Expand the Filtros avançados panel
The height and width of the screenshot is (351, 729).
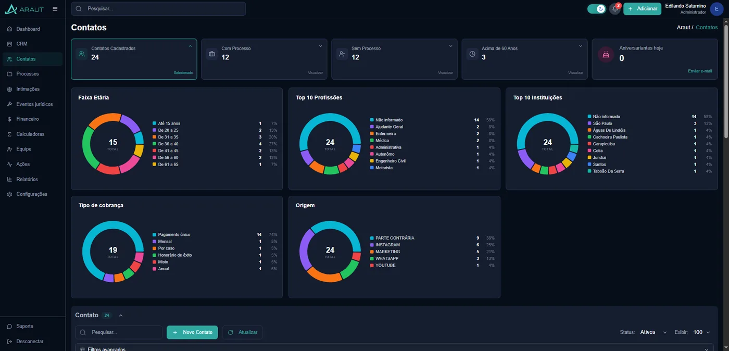(x=394, y=347)
